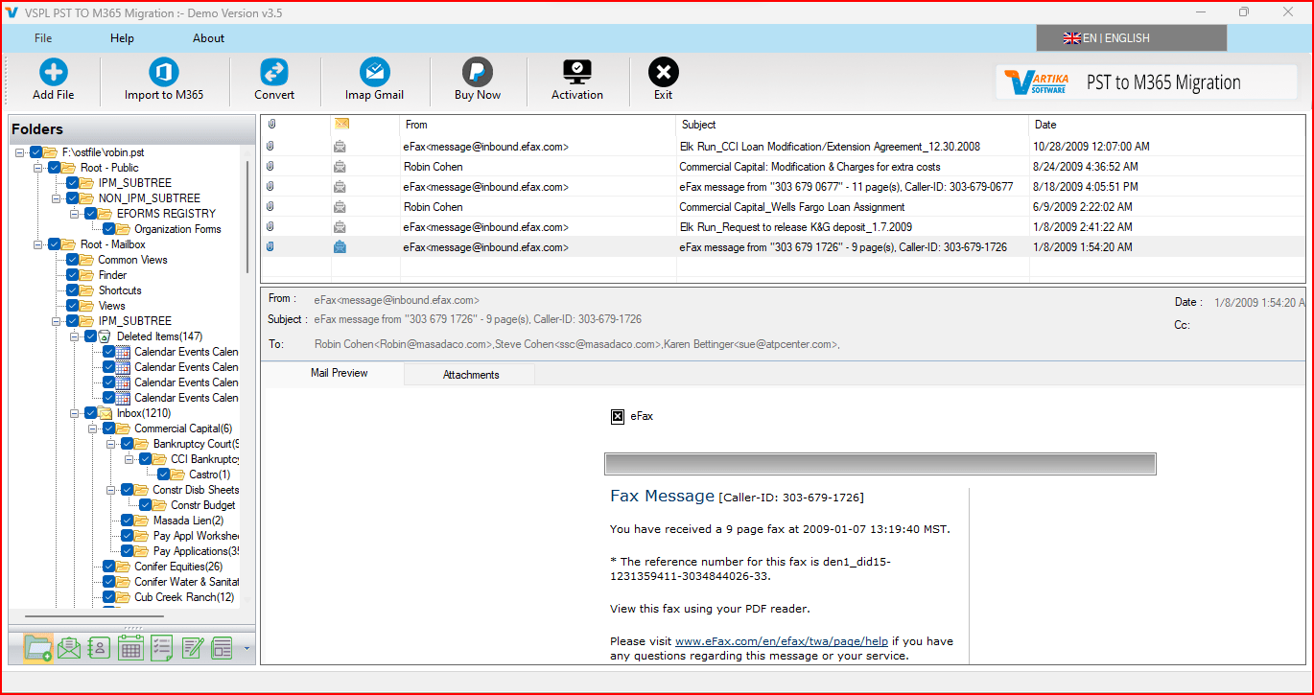The width and height of the screenshot is (1314, 695).
Task: Click the Add File icon
Action: pyautogui.click(x=53, y=72)
